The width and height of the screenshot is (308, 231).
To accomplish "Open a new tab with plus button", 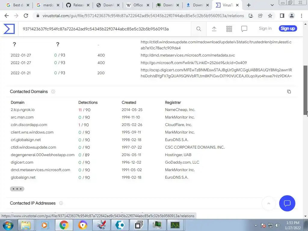I will pos(249,5).
